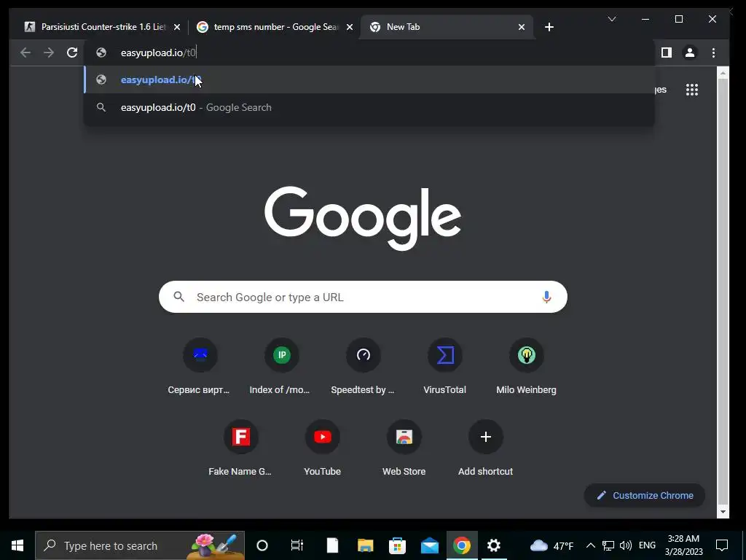Click the address bar text field
Image resolution: width=746 pixels, height=560 pixels.
pos(369,52)
